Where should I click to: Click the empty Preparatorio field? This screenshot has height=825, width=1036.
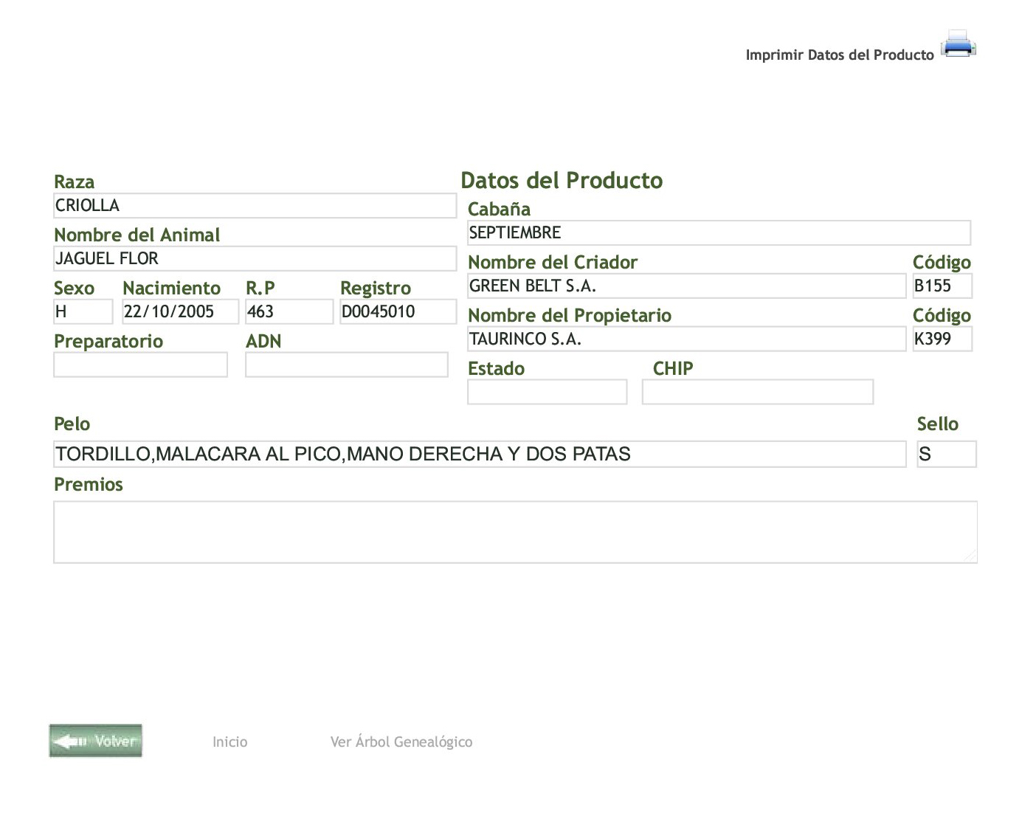pos(140,365)
